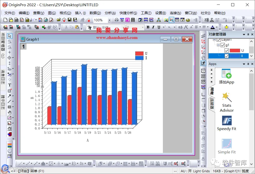Viewport: 255px width, 174px height.
Task: Select the Arrow drawing tool
Action: coord(9,96)
